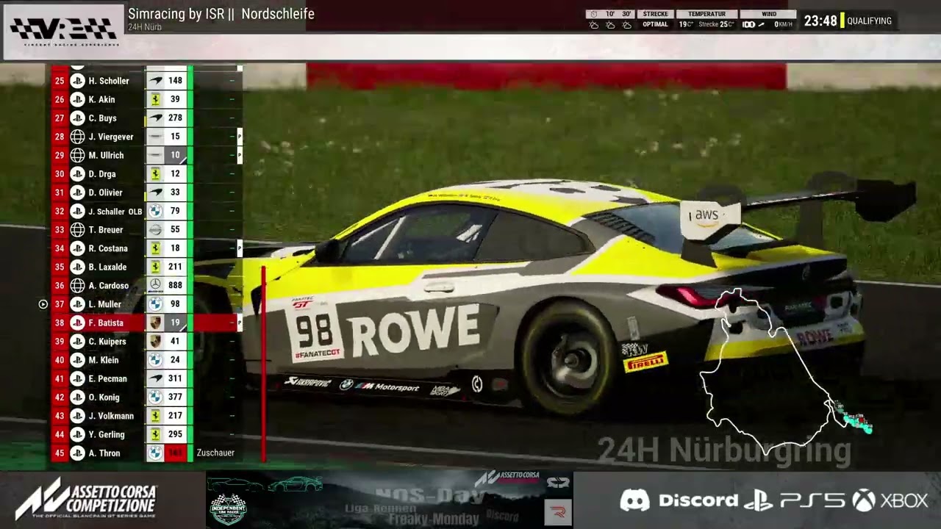Click position number 45 in standings
The width and height of the screenshot is (941, 529).
tap(60, 453)
